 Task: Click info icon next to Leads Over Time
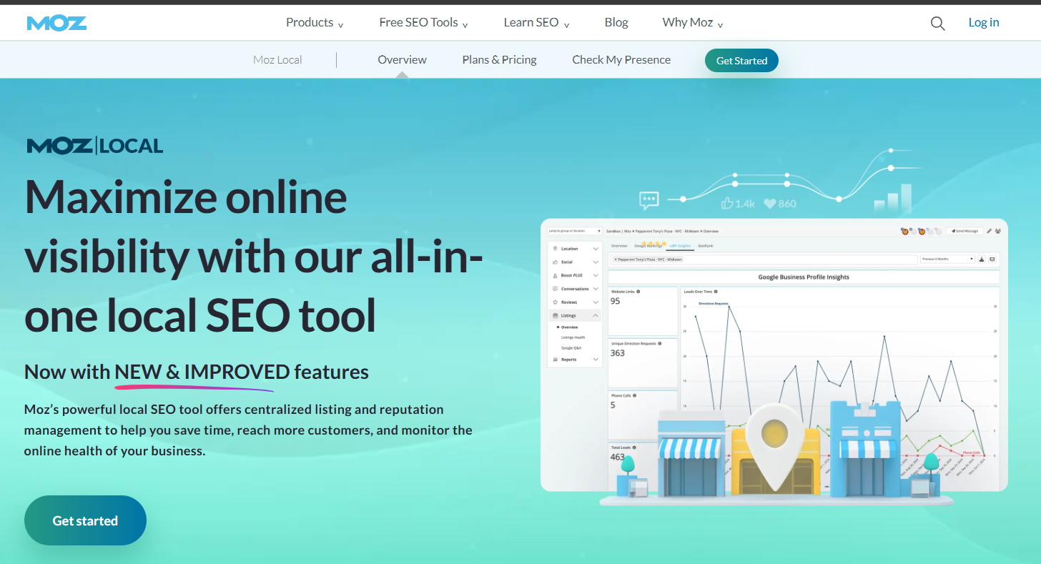click(x=716, y=292)
